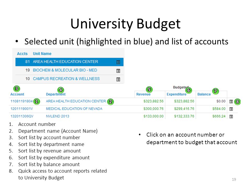Open report icon for CAMPUS RECREATION & WELLNESS unit
Screen dimensions: 251x188
click(118, 79)
